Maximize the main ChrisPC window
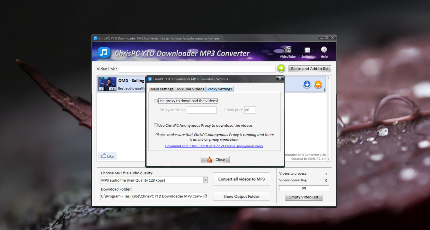 [326, 38]
